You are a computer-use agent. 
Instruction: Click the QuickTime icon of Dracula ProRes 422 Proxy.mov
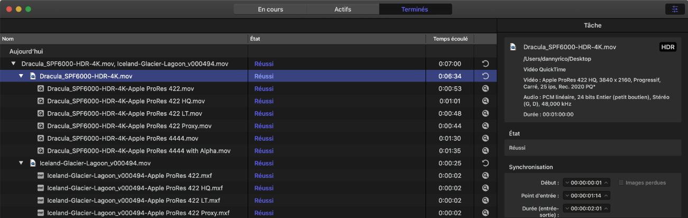click(x=40, y=126)
